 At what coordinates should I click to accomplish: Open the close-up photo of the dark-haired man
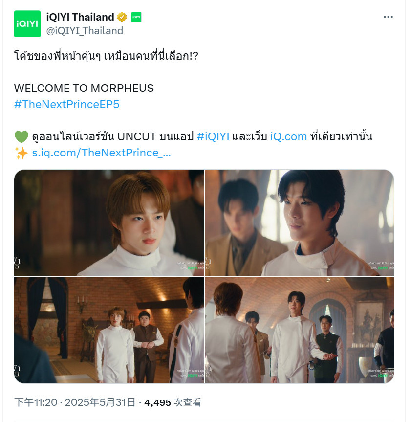[x=300, y=222]
